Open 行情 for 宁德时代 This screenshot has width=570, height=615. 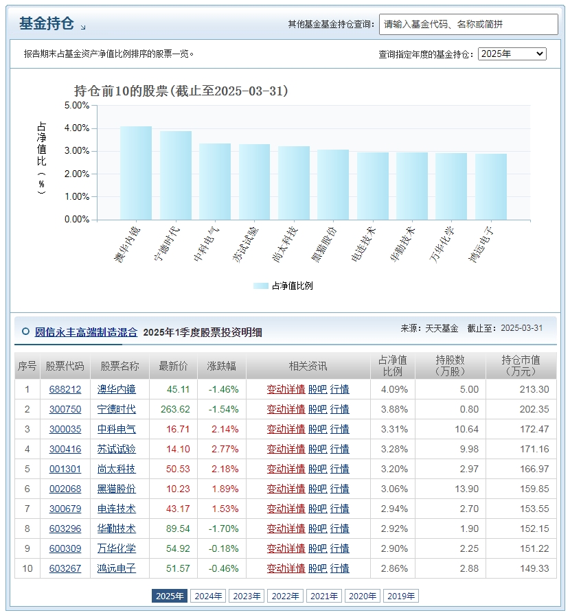[339, 410]
